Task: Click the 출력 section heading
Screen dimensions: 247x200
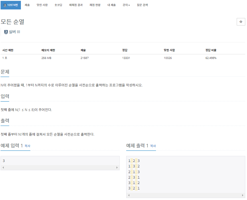Action: [x=5, y=121]
